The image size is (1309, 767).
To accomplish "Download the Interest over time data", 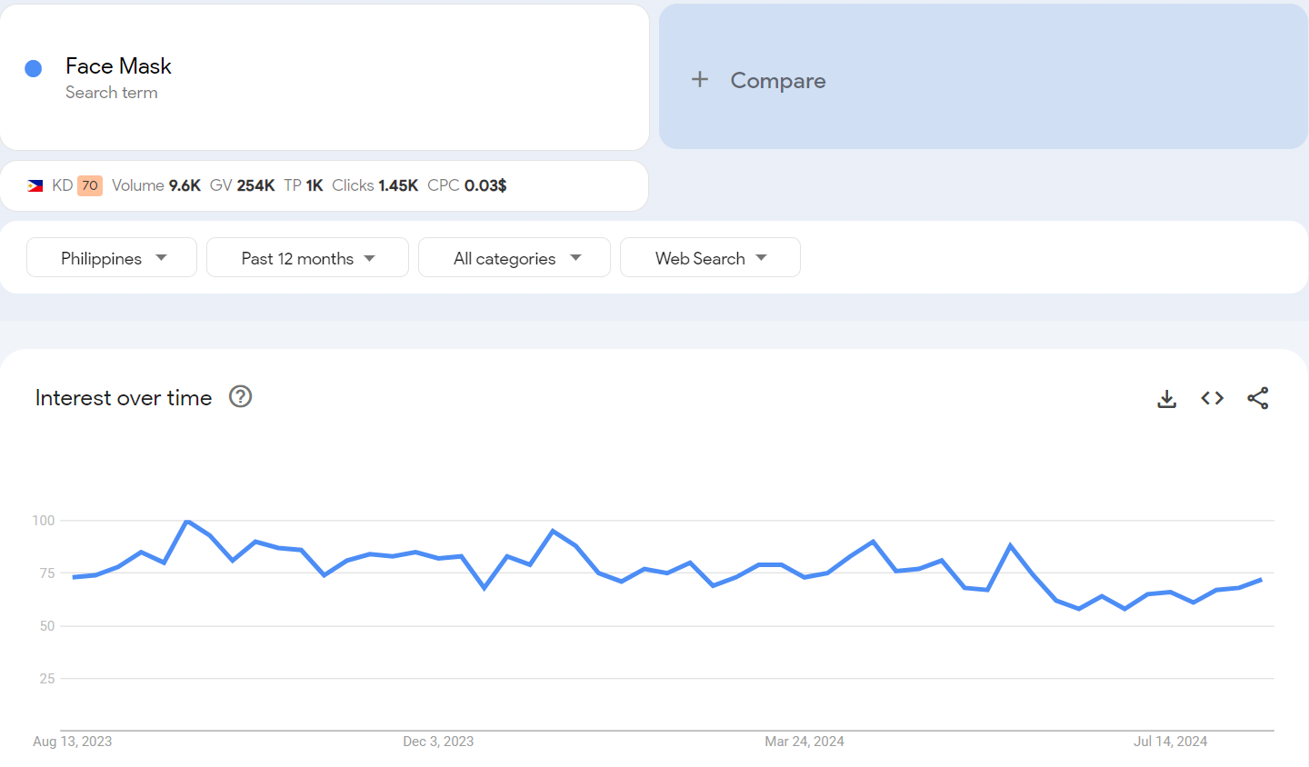I will (1166, 399).
